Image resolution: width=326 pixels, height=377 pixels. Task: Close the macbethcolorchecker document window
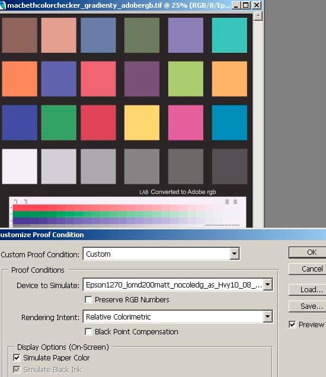[257, 5]
